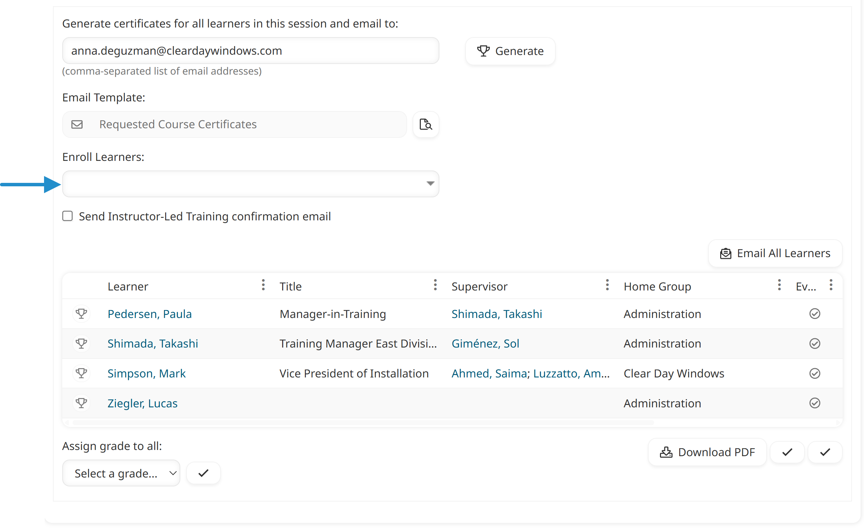Open the Title column options menu
Screen dimensions: 864x528
pos(435,285)
